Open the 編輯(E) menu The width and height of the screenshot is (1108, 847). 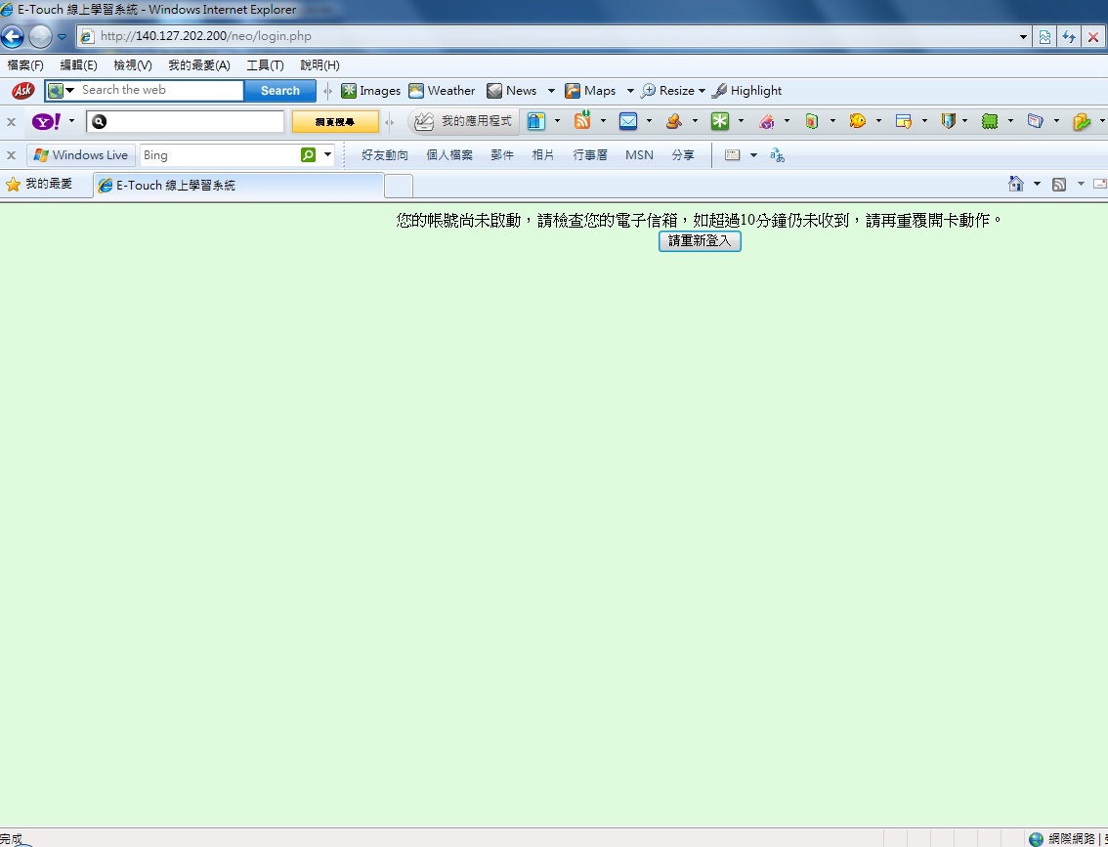(78, 65)
